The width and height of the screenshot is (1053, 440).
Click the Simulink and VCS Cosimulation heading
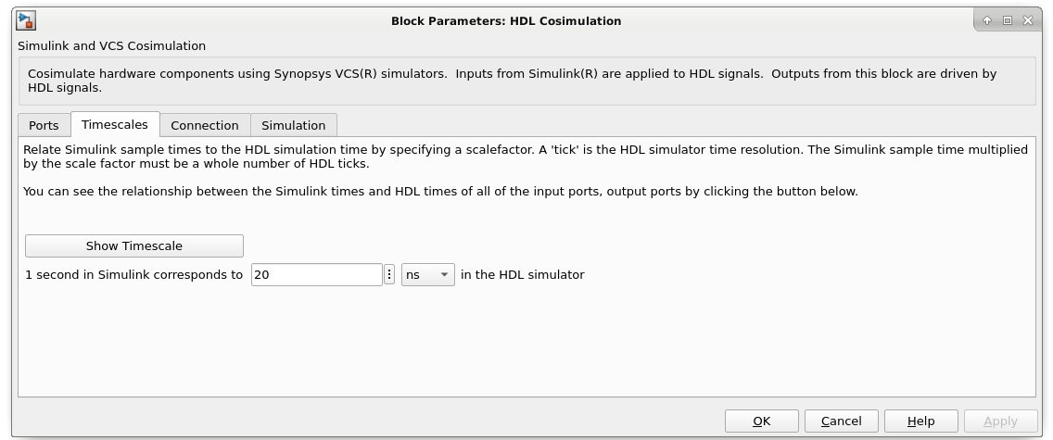(112, 45)
